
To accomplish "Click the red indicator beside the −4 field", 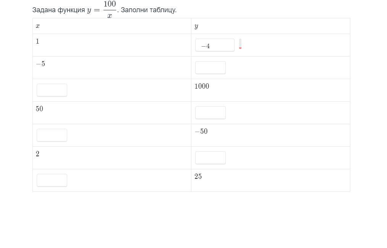I will pos(240,44).
